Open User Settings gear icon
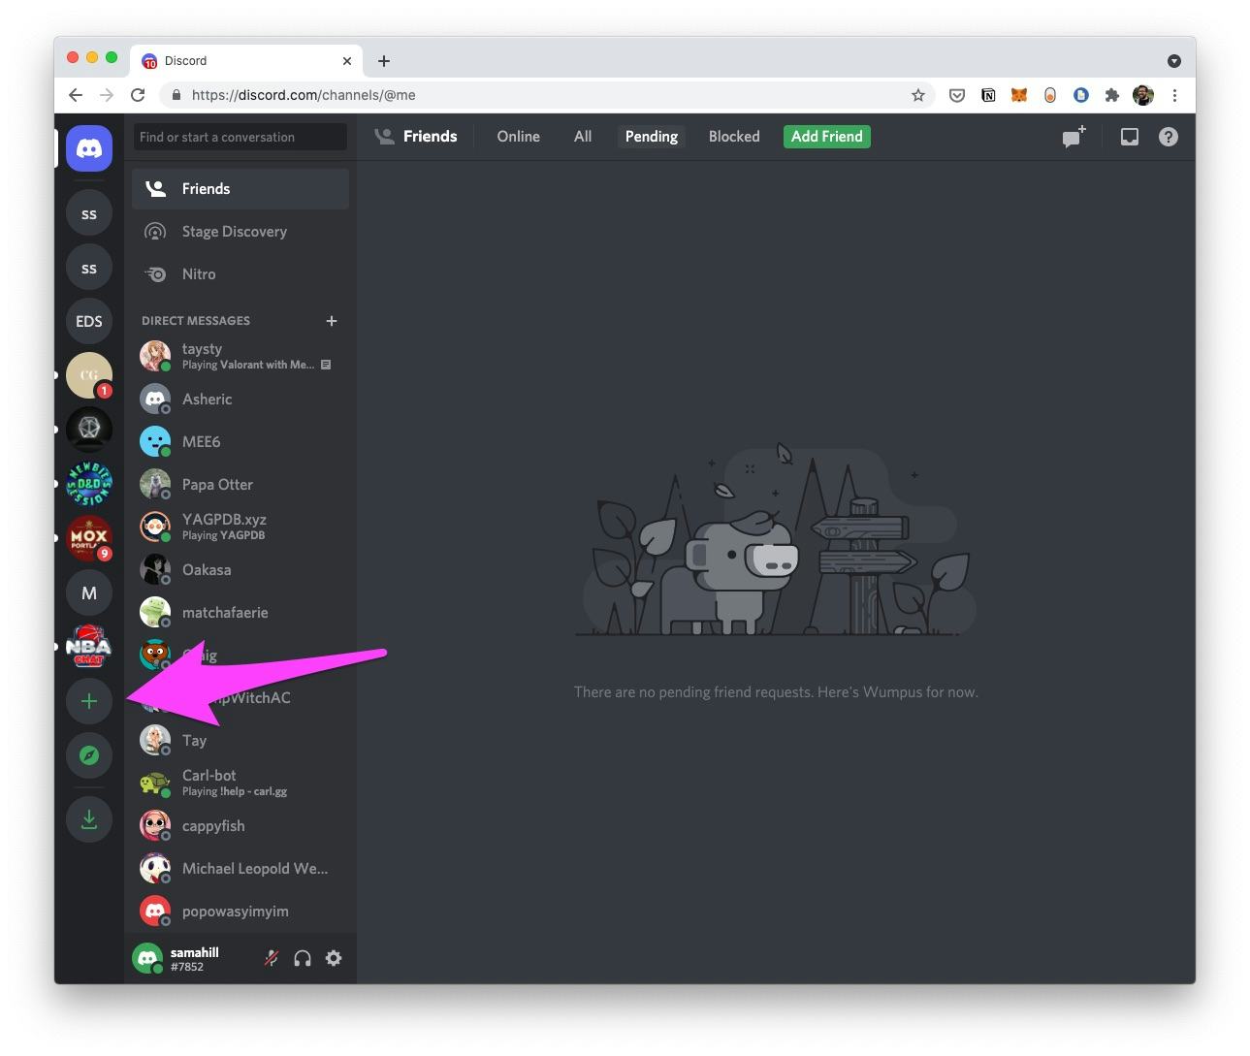The width and height of the screenshot is (1250, 1056). pos(334,958)
